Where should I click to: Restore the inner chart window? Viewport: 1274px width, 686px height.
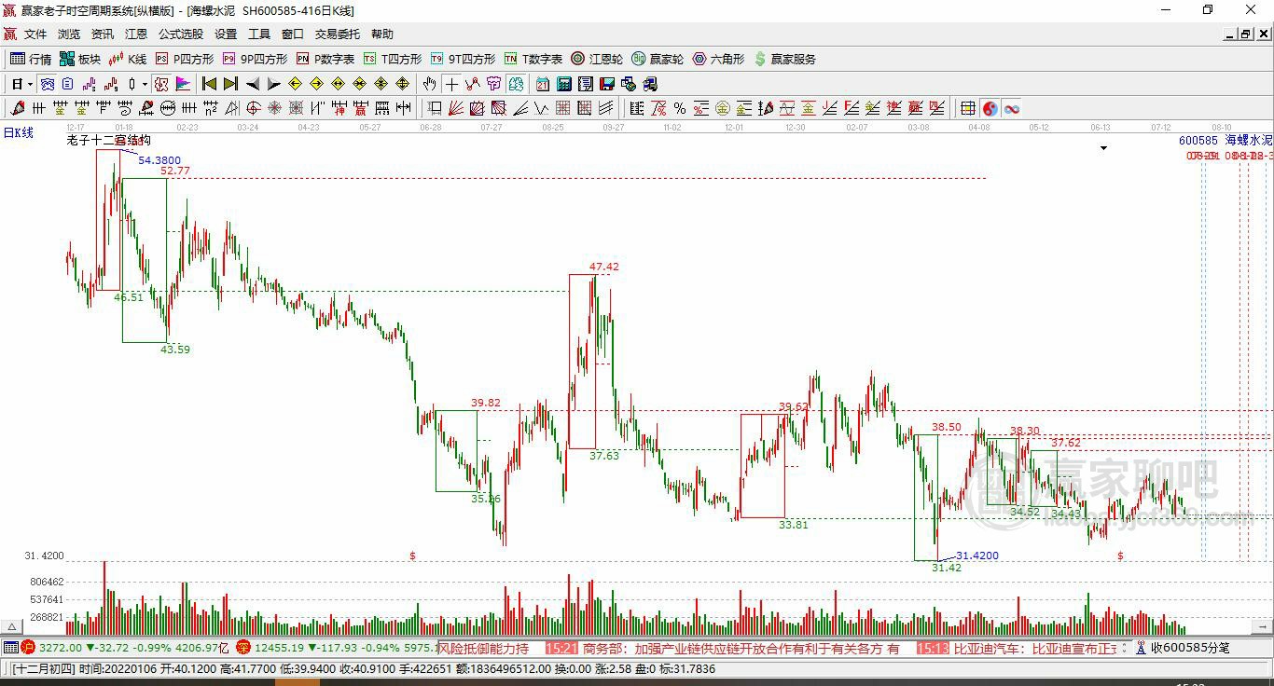tap(1245, 34)
